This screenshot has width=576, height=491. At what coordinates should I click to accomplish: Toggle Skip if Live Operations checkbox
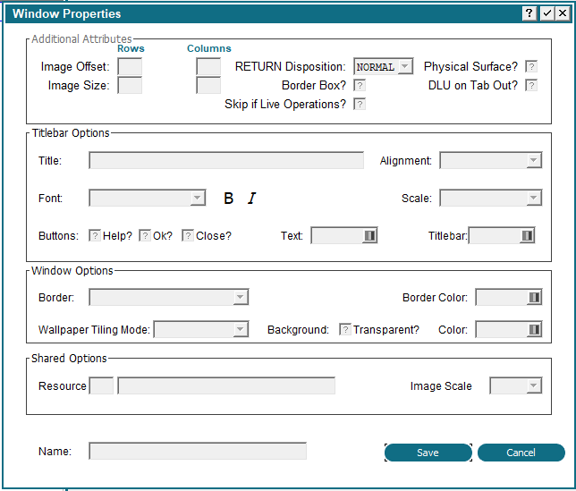click(x=360, y=104)
